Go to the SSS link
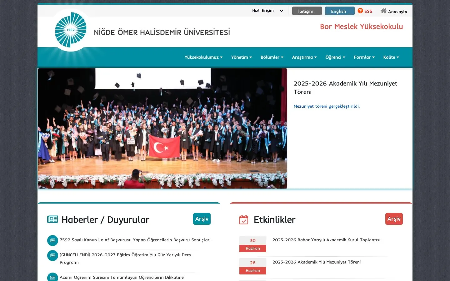Image resolution: width=450 pixels, height=281 pixels. (368, 11)
